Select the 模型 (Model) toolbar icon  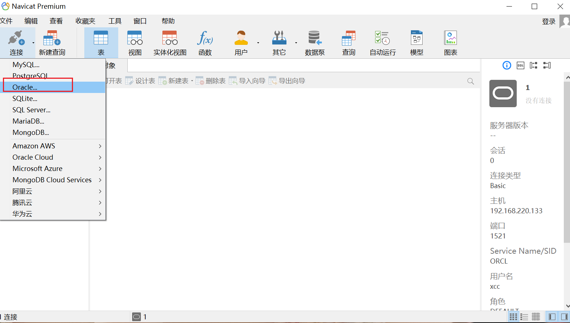coord(416,42)
